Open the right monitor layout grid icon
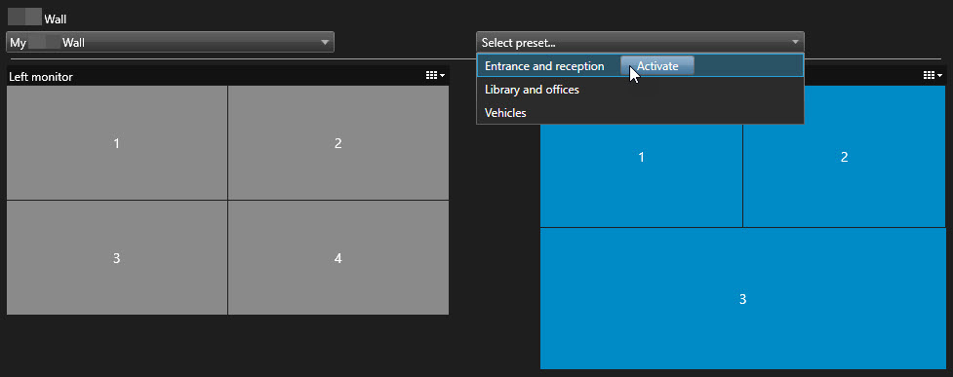Screen dimensions: 953x377 point(929,75)
